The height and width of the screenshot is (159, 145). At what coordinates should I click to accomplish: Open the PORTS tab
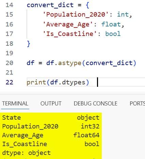click(137, 103)
